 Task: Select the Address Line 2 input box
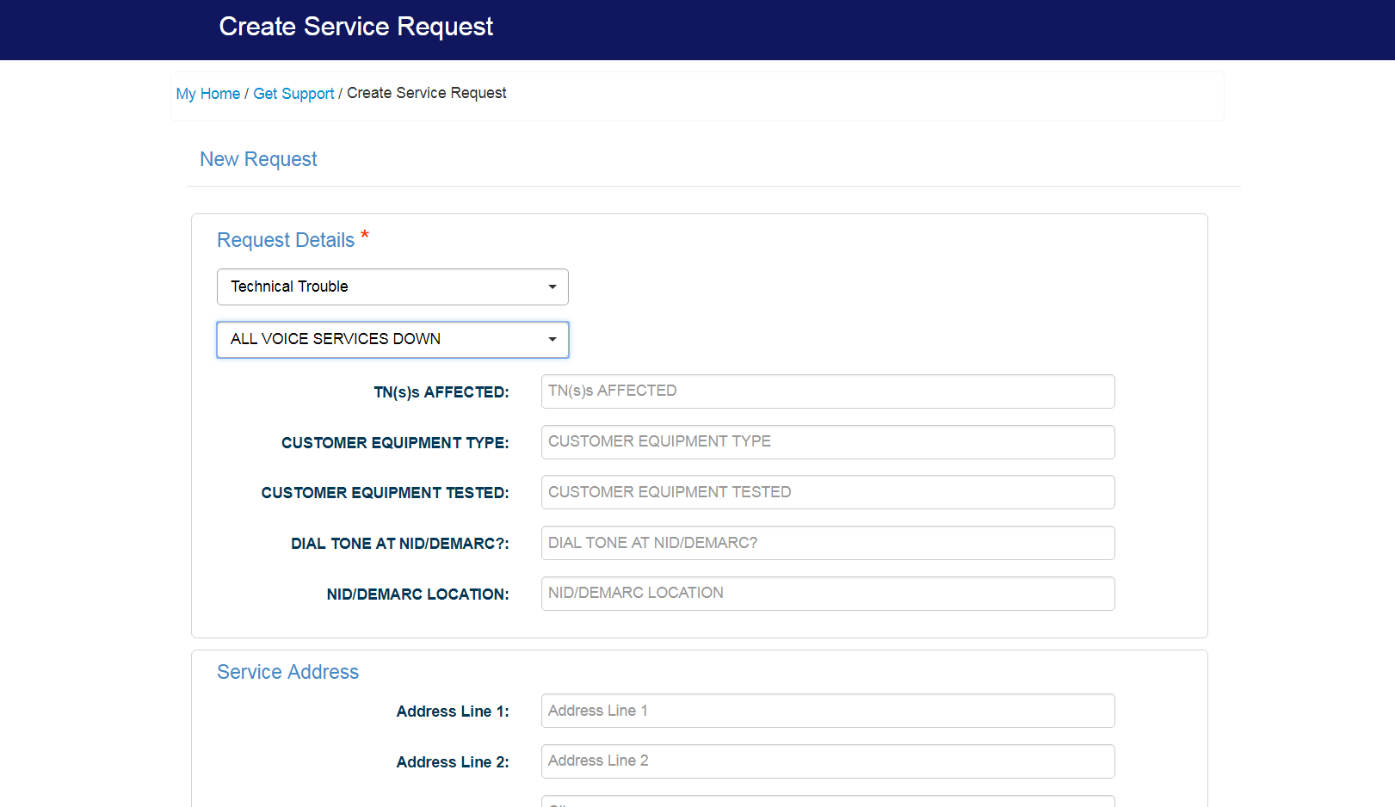tap(827, 761)
